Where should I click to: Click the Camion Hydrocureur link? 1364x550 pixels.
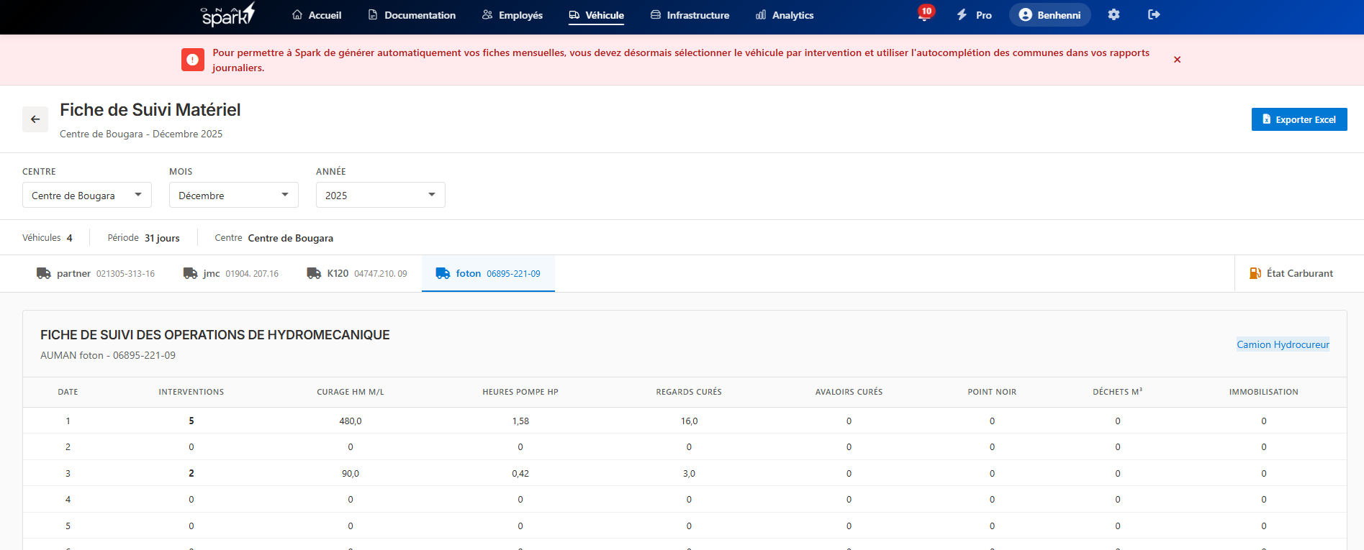1283,344
